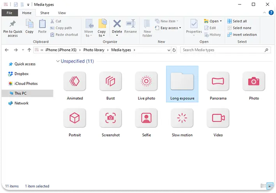Select Quick access in navigation pane
The height and width of the screenshot is (193, 276).
pyautogui.click(x=22, y=64)
